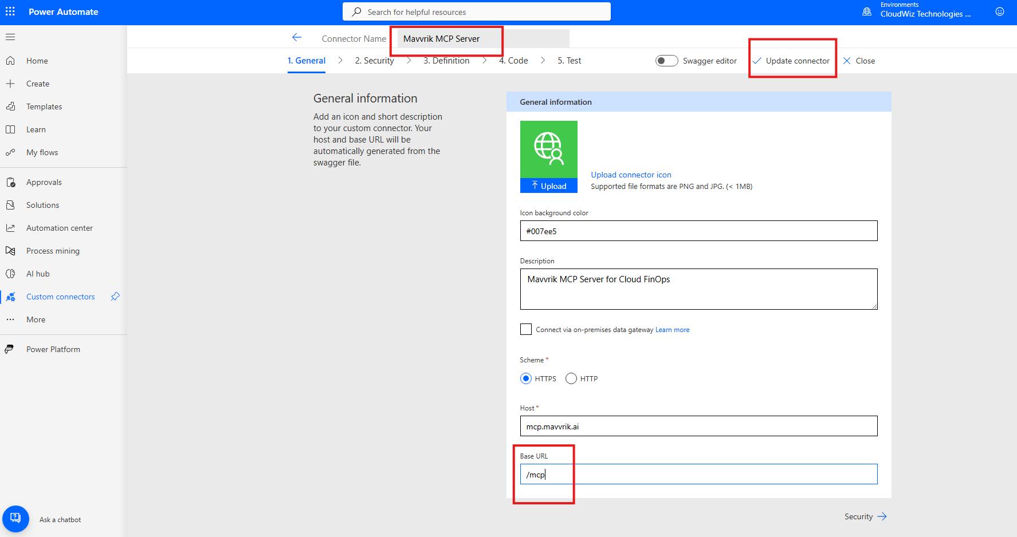
Task: Click the green connector icon thumbnail
Action: pos(549,149)
